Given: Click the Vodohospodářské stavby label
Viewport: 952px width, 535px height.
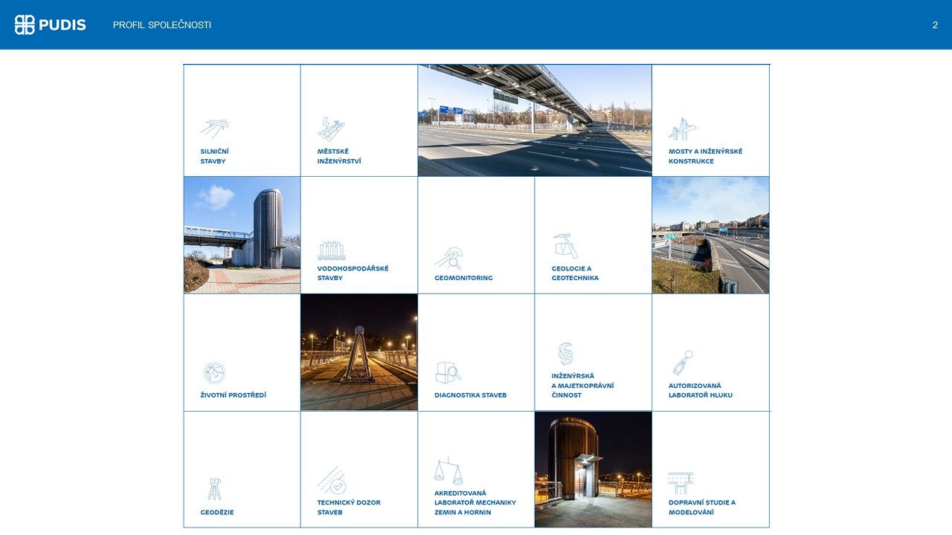Looking at the screenshot, I should [x=353, y=273].
